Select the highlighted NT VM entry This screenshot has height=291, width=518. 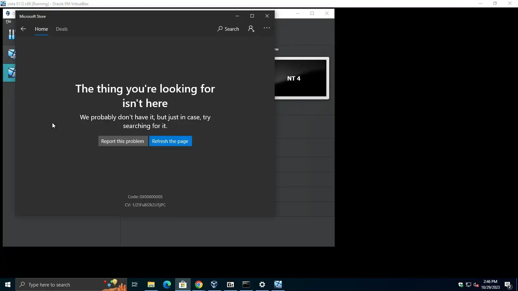coord(10,72)
